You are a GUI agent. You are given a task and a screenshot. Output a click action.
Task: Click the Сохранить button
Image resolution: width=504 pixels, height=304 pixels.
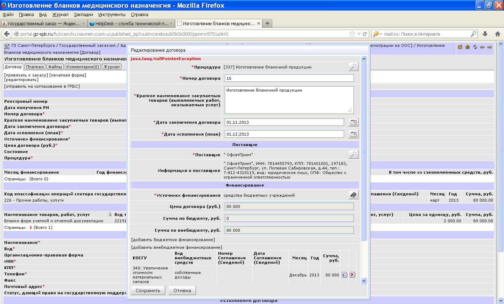click(148, 290)
